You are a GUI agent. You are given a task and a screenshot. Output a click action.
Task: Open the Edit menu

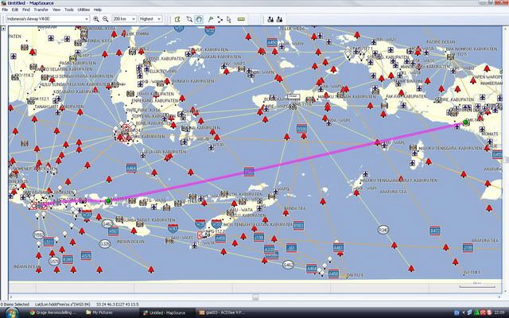point(15,10)
